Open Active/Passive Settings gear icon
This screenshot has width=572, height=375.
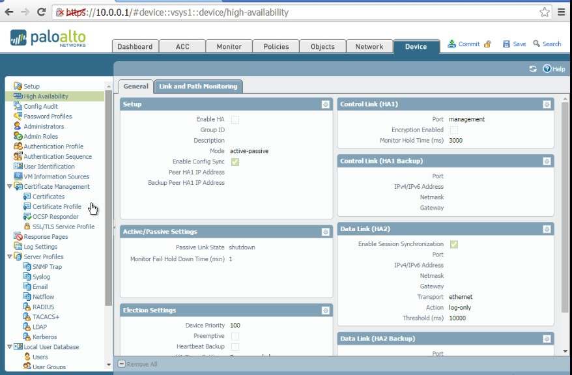(x=325, y=232)
